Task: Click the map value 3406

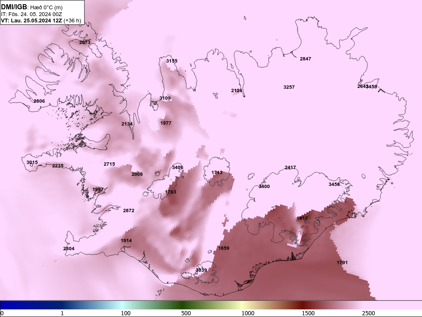Action: (x=178, y=167)
